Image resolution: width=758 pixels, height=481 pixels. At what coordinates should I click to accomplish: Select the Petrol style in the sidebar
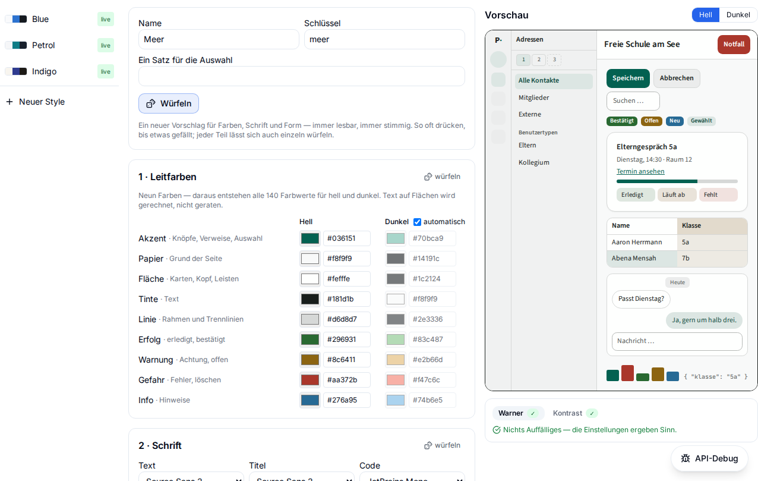pos(59,45)
